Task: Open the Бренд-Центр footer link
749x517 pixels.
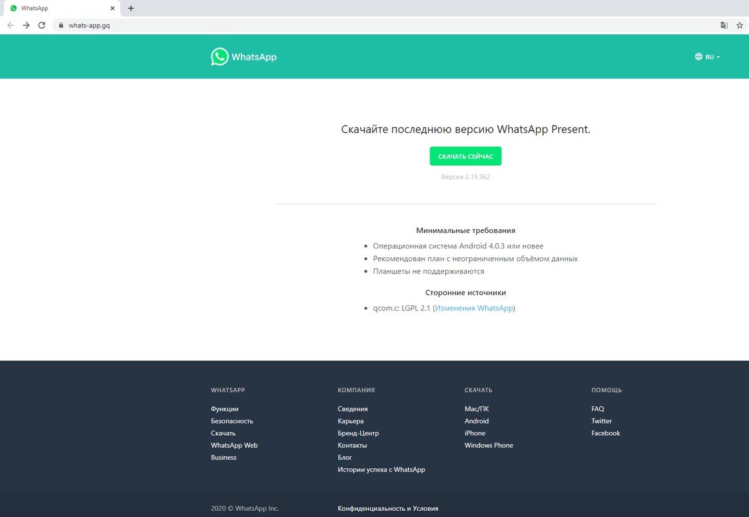Action: pyautogui.click(x=358, y=433)
